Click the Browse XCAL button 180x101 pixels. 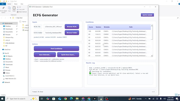click(x=72, y=26)
